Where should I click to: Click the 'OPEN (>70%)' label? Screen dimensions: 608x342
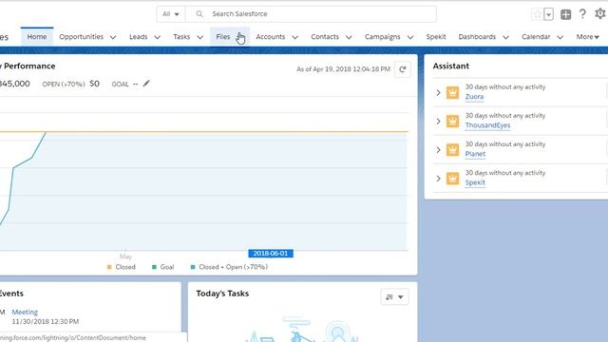coord(64,85)
